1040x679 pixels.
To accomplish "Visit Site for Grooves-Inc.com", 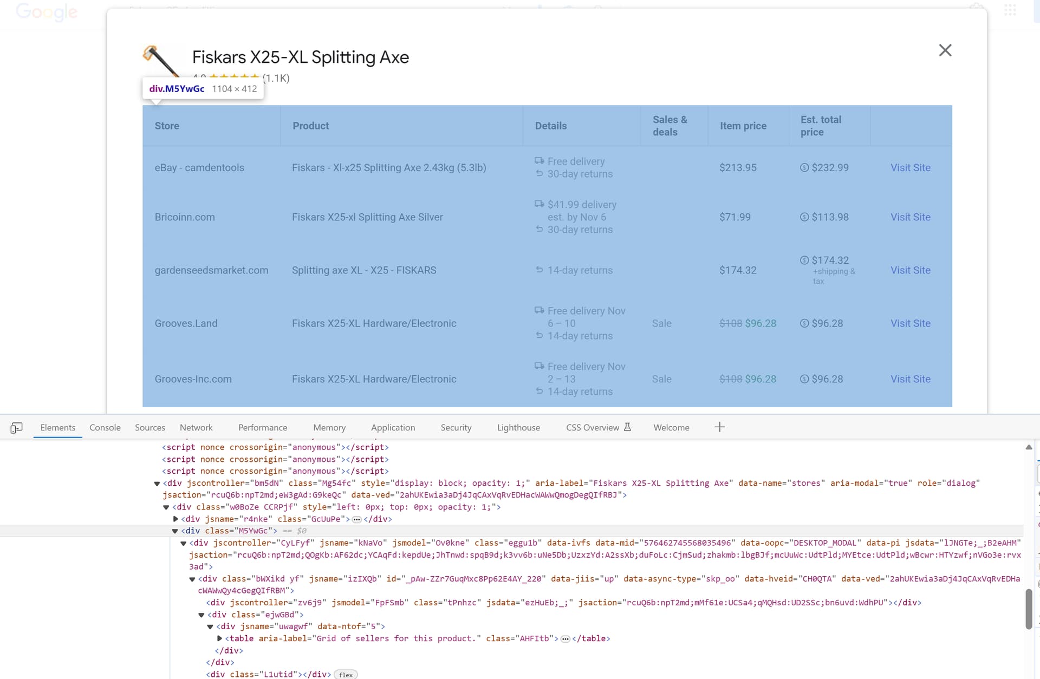I will pyautogui.click(x=911, y=378).
